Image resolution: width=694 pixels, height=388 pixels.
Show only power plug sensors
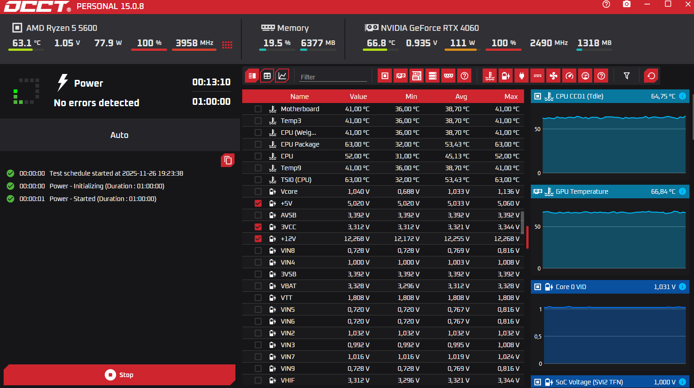[x=522, y=76]
